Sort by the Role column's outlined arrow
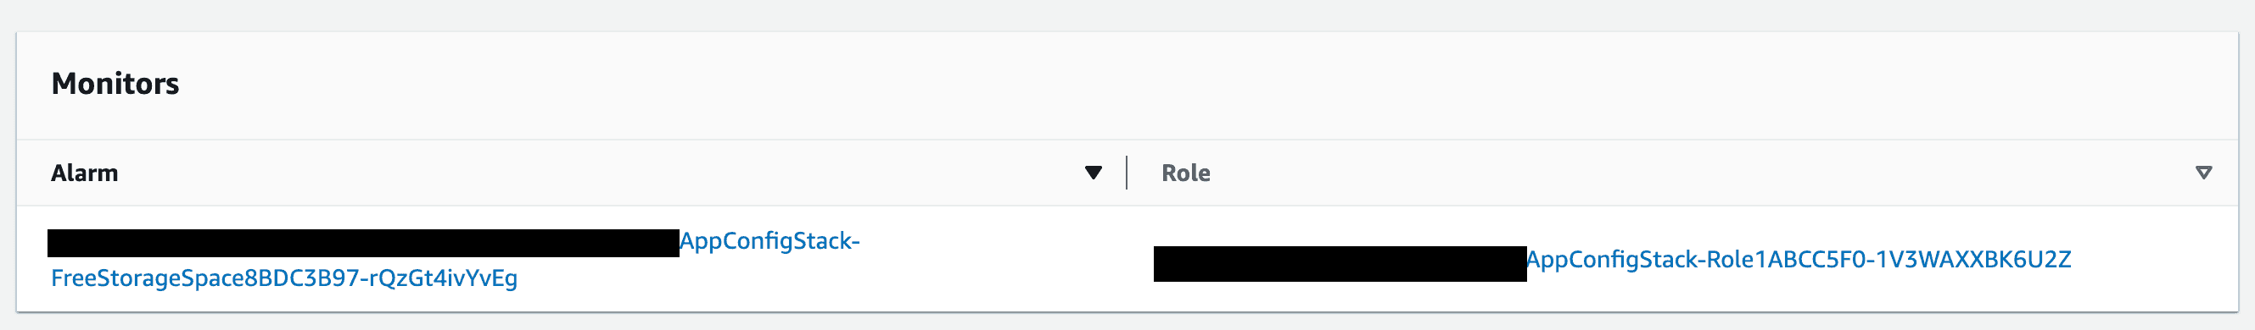This screenshot has height=330, width=2255. pyautogui.click(x=2203, y=173)
